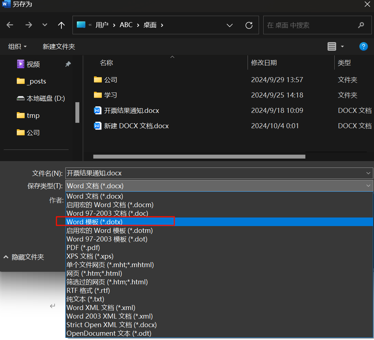Sort by 修改日期 column header

[264, 63]
